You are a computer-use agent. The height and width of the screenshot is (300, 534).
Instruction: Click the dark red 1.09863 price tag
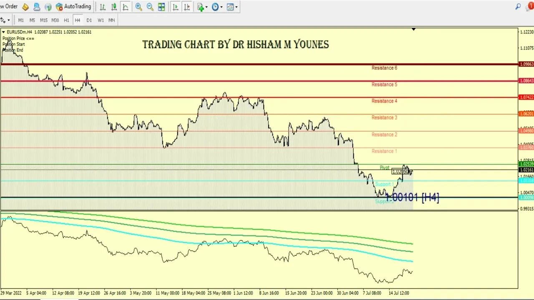[526, 64]
